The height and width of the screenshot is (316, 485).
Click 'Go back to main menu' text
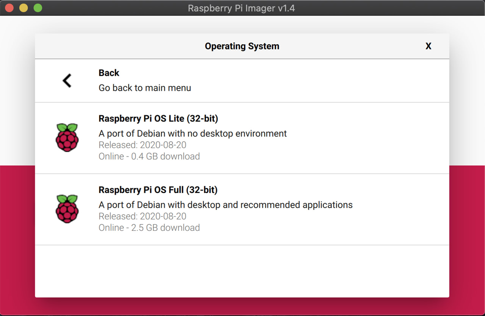click(x=145, y=88)
